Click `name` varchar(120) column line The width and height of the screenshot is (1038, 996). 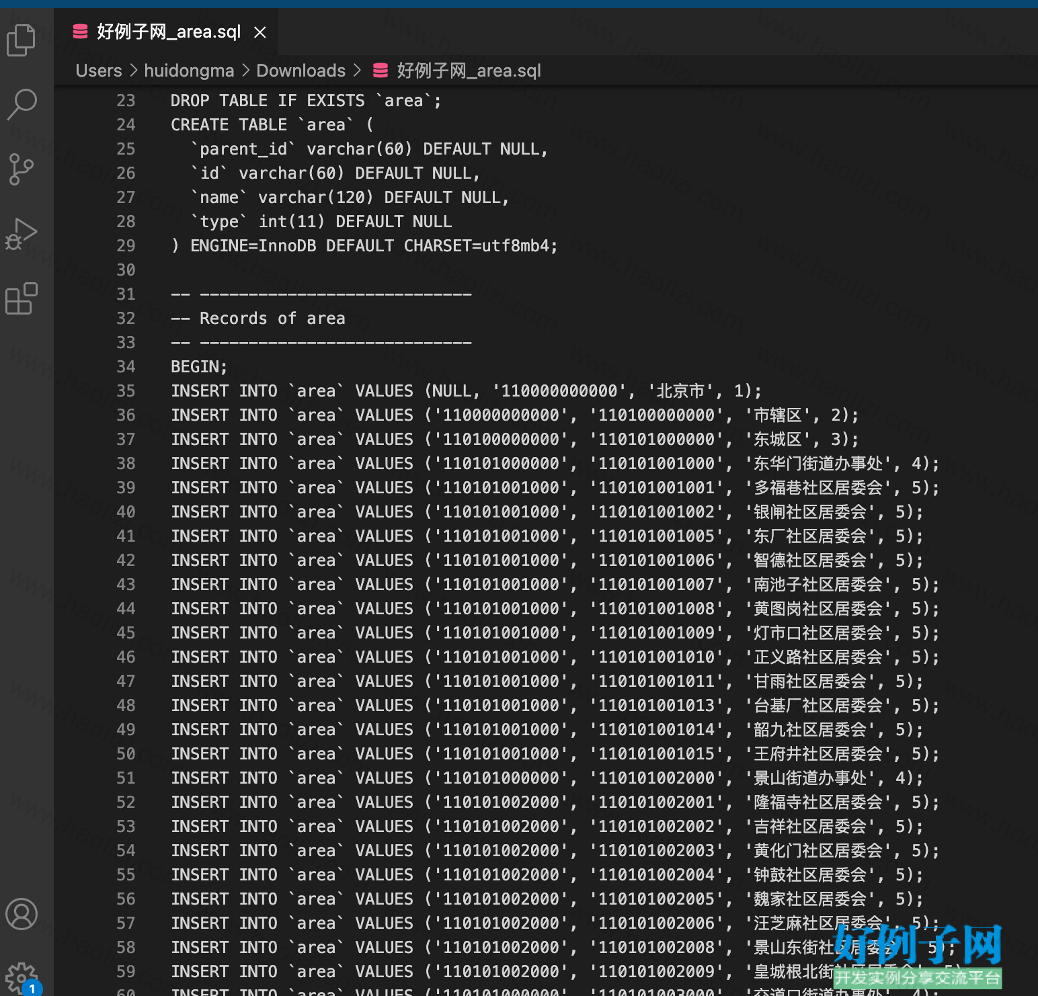coord(350,198)
